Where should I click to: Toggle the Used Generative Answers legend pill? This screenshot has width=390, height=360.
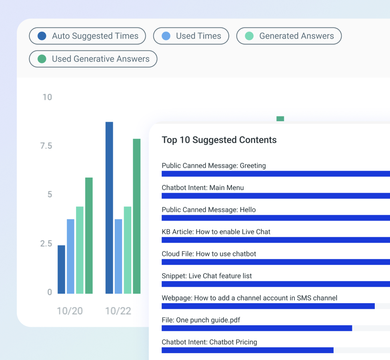93,59
